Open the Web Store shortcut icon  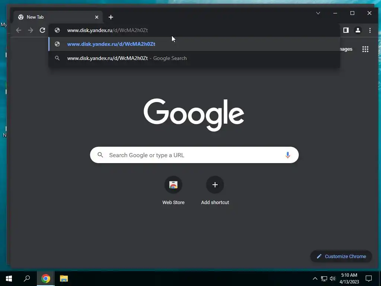click(173, 185)
